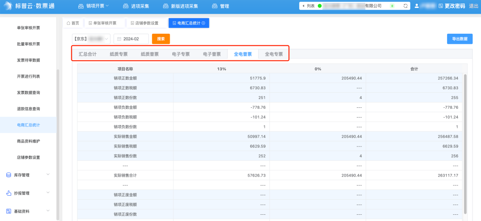The image size is (481, 221).
Task: Open 发票数据查询 in the sidebar
Action: click(28, 93)
